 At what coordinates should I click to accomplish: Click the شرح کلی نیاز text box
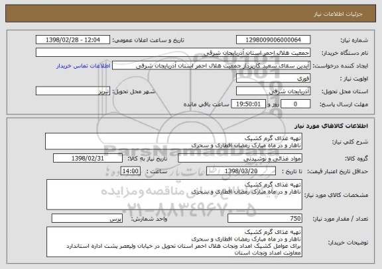coord(174,141)
